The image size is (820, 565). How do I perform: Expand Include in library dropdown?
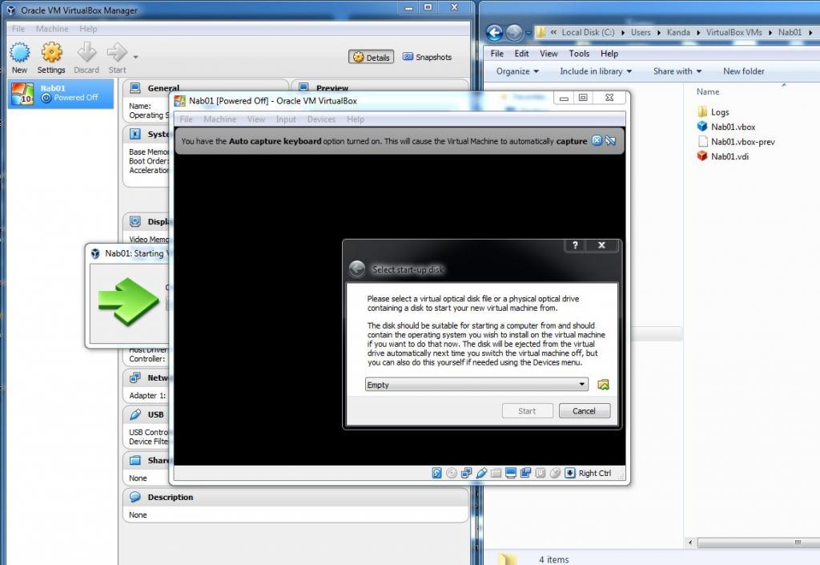click(596, 71)
